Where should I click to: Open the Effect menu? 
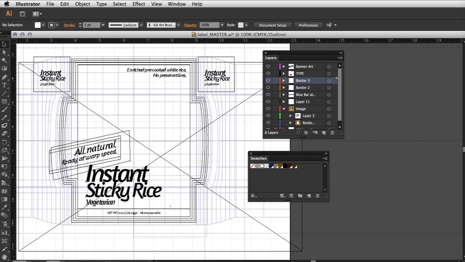(139, 4)
